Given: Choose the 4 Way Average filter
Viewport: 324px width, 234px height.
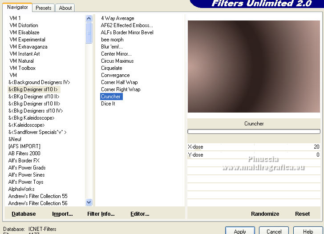Looking at the screenshot, I should (x=117, y=18).
